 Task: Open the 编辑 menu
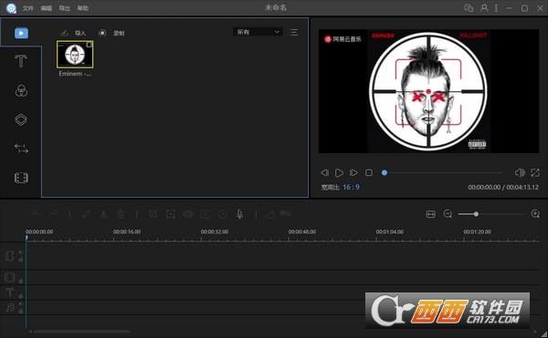(x=47, y=8)
